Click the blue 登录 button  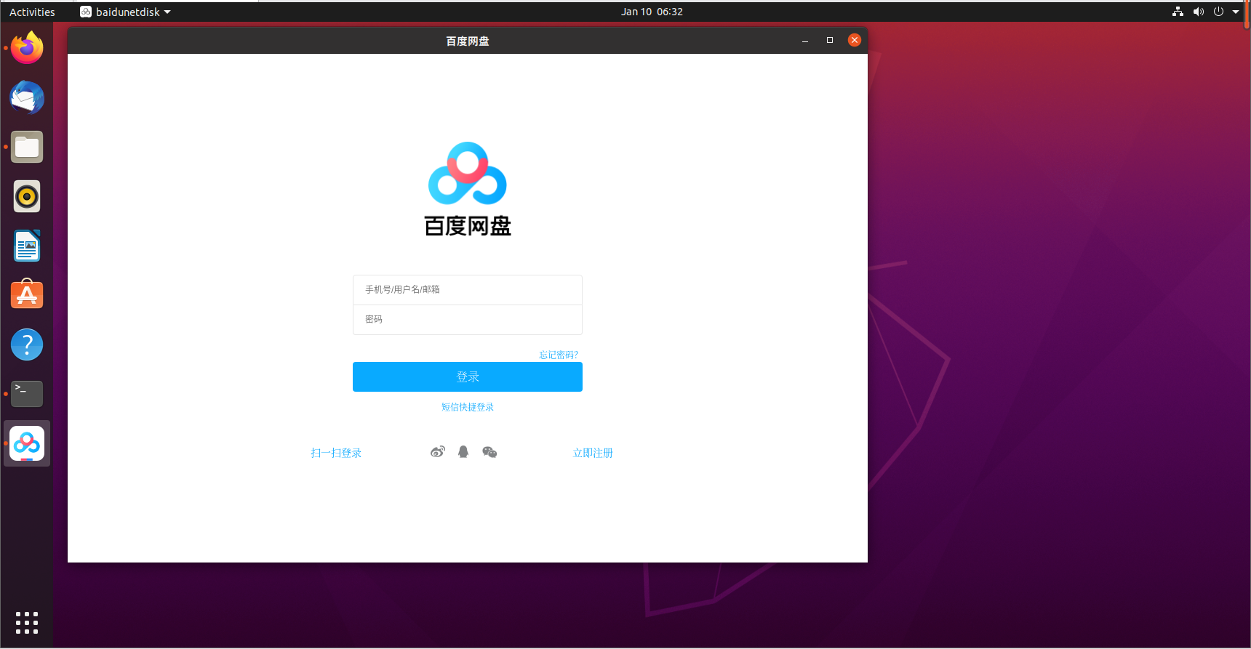click(468, 376)
